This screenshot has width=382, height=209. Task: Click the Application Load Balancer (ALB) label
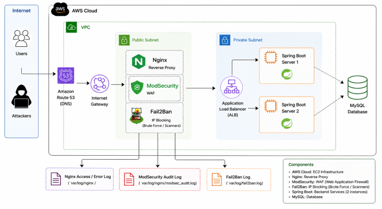[233, 109]
